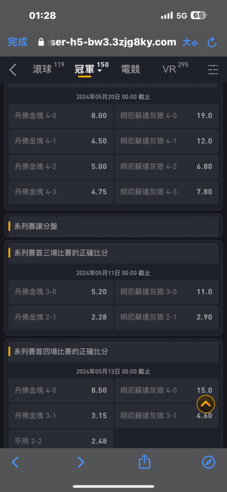The width and height of the screenshot is (227, 492).
Task: Switch to the 滾球 tab
Action: 42,69
